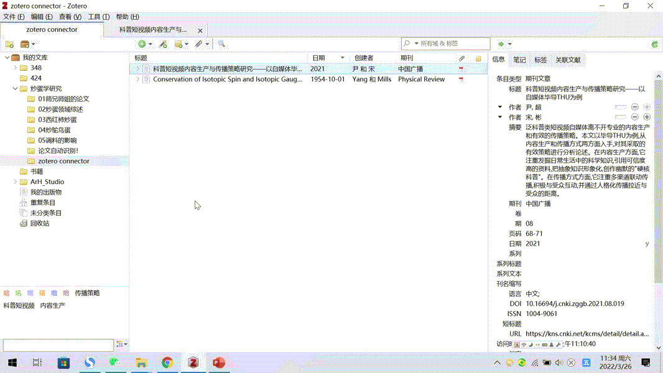Open creator type dropdown for 宋, 彬

click(x=500, y=117)
